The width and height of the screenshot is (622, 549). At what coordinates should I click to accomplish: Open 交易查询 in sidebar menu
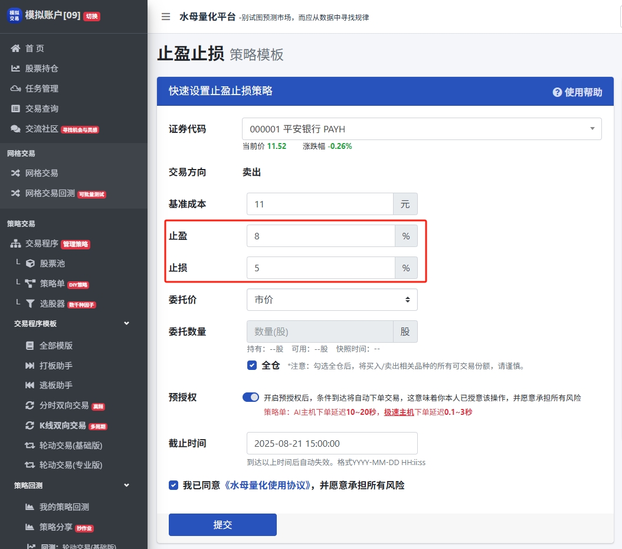[41, 109]
